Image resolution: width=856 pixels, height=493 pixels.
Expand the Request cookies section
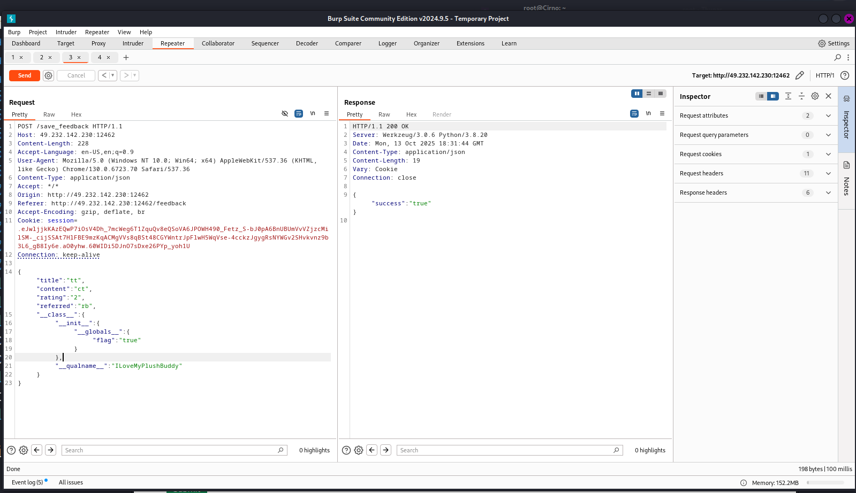coord(828,154)
